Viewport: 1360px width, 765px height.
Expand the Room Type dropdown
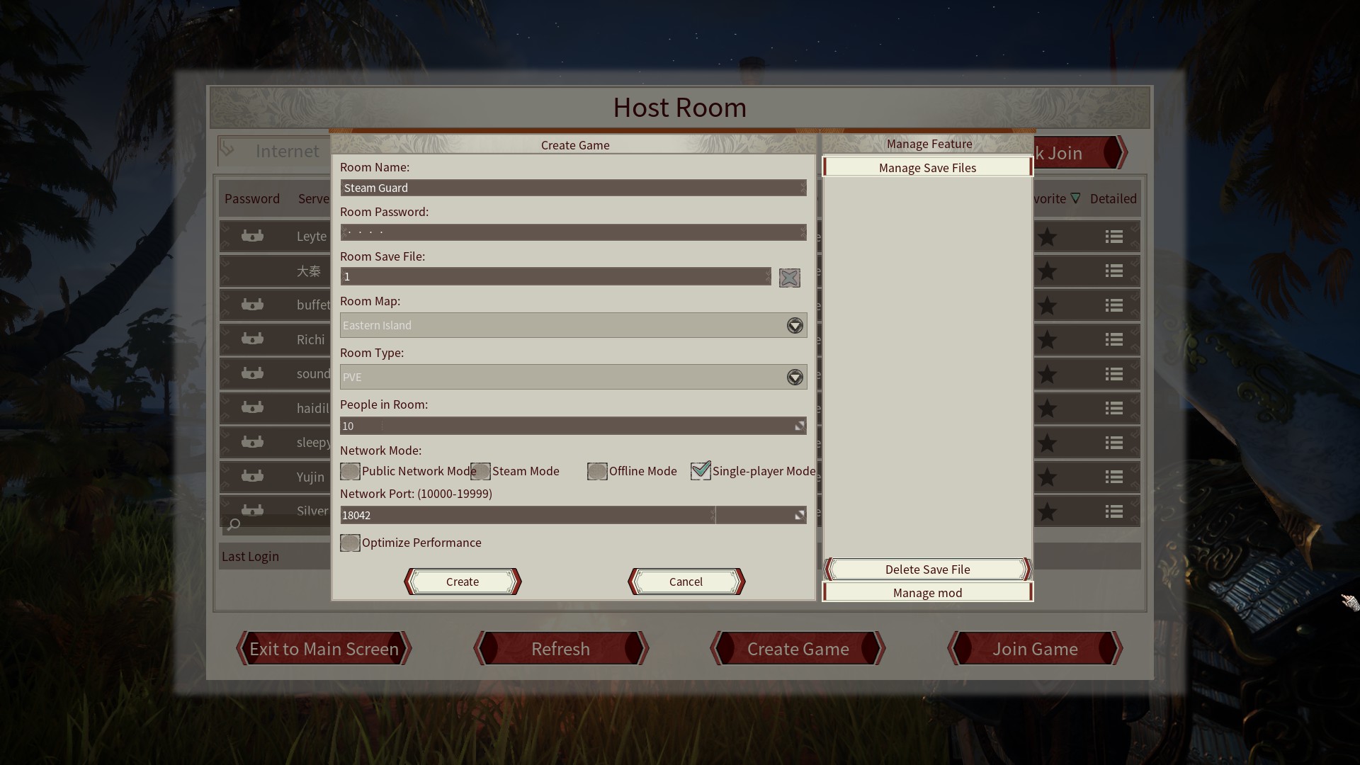click(794, 376)
